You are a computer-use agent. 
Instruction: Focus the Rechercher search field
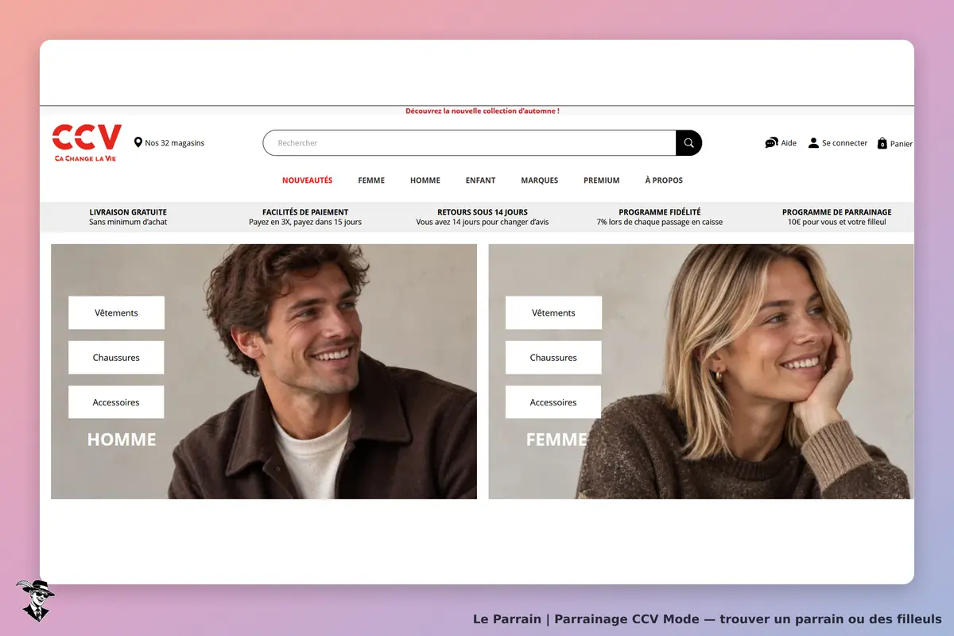coord(469,143)
